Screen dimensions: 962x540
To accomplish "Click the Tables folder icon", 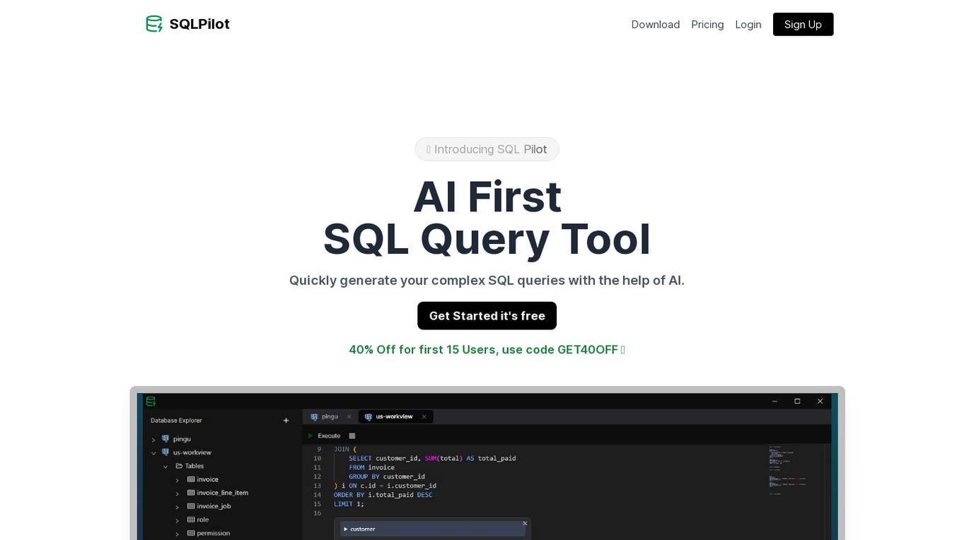I will [180, 466].
